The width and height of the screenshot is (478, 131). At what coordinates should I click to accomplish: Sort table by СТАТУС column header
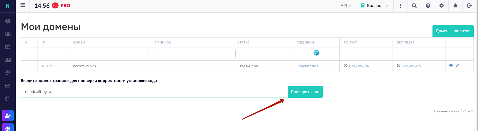pos(243,43)
